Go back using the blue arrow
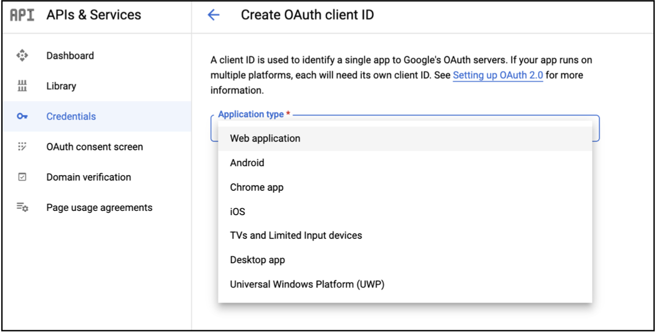The width and height of the screenshot is (656, 332). pyautogui.click(x=214, y=15)
